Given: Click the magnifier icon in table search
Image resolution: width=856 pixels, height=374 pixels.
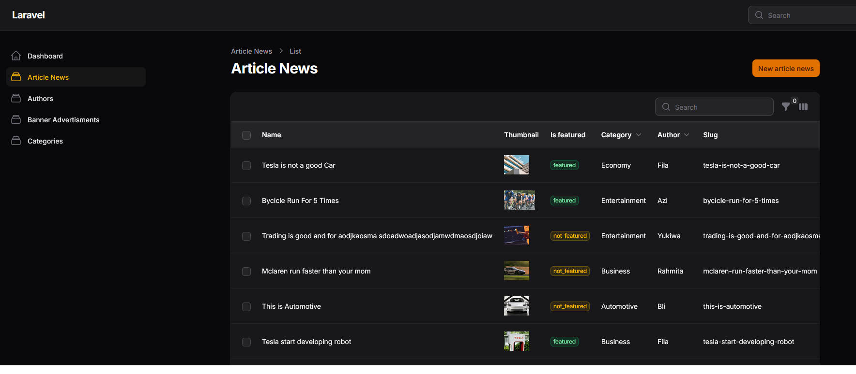Looking at the screenshot, I should point(666,107).
